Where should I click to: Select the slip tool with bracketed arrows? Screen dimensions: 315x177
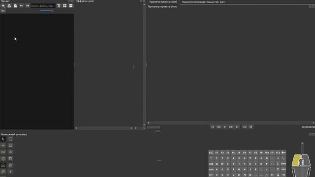pyautogui.click(x=3, y=152)
